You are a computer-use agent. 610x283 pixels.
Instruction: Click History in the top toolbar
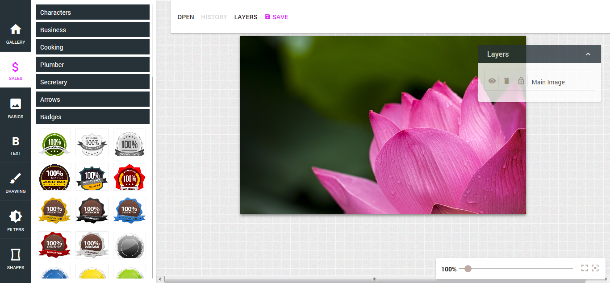coord(214,17)
